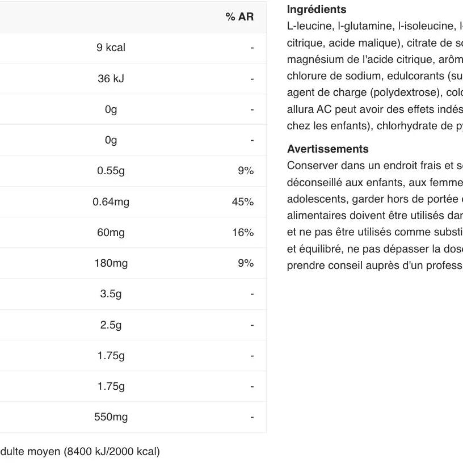Click the Ingrédients heading
The width and height of the screenshot is (463, 463).
(316, 10)
